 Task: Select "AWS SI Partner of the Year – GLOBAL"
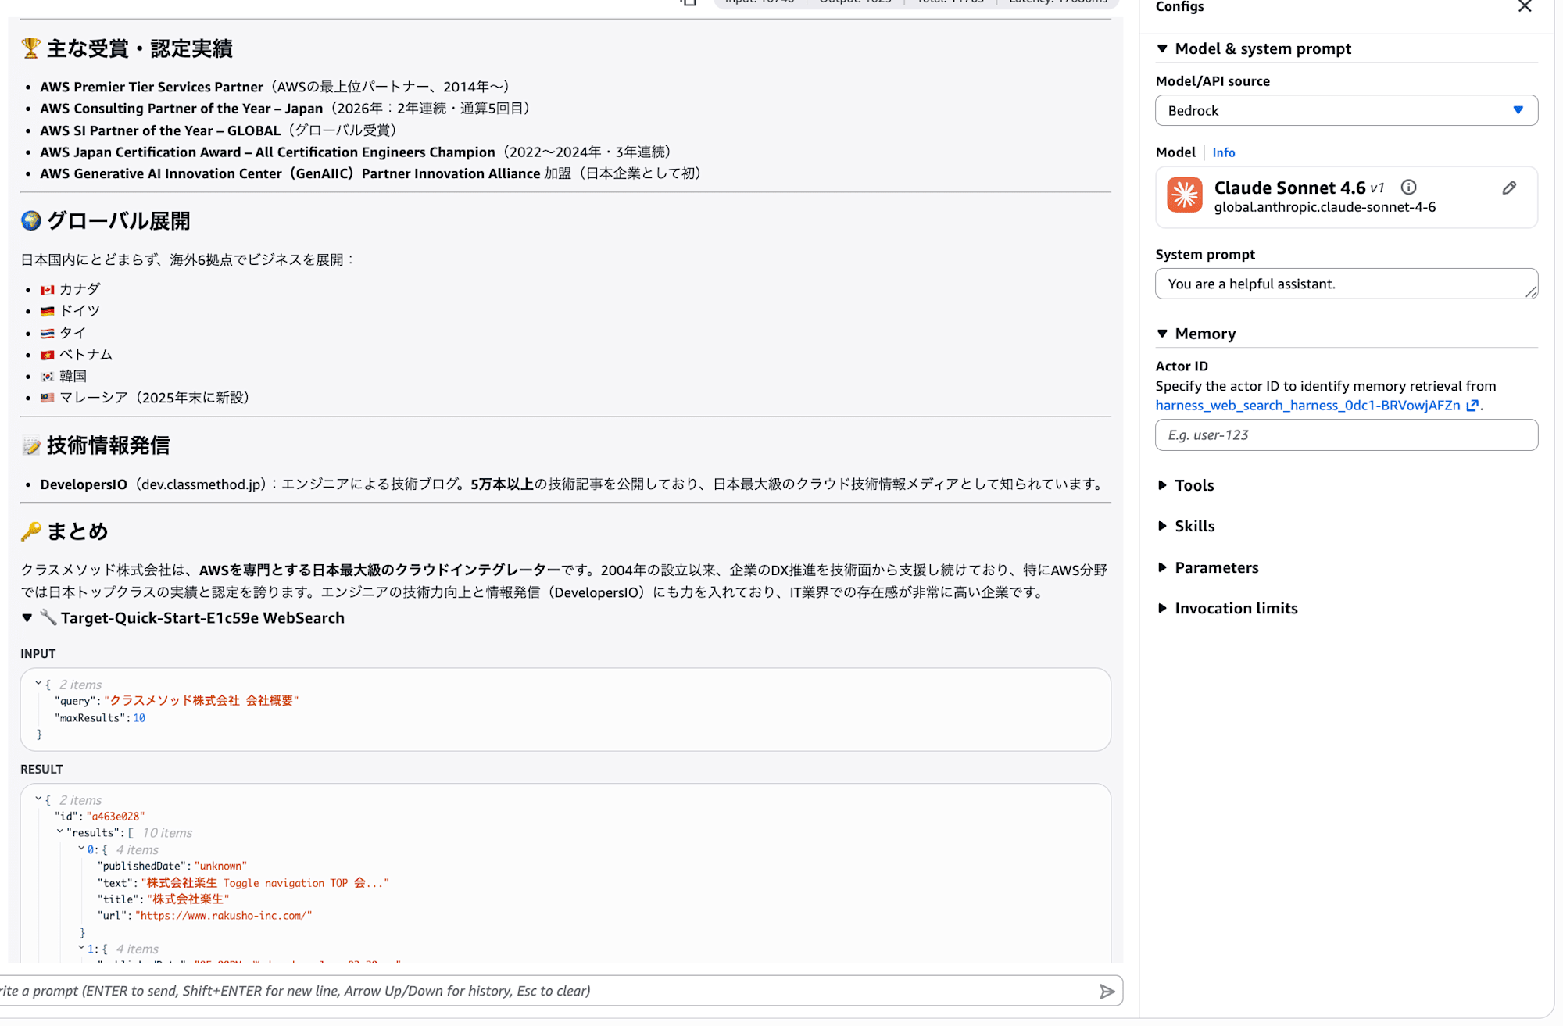coord(160,130)
